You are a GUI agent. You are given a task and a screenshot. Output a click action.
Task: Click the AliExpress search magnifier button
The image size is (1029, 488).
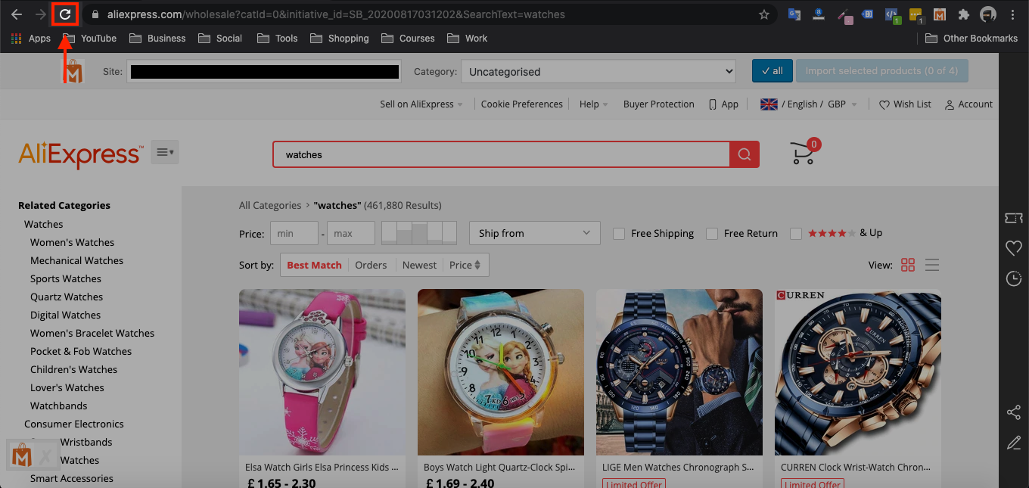[745, 154]
